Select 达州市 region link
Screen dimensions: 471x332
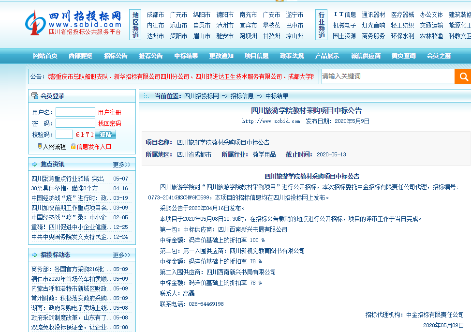pos(155,36)
